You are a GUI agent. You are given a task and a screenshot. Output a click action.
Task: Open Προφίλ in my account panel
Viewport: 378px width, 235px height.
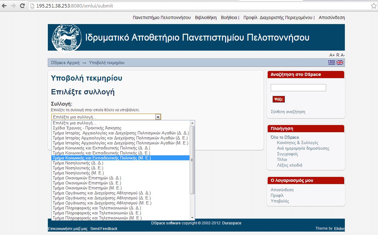(x=277, y=196)
